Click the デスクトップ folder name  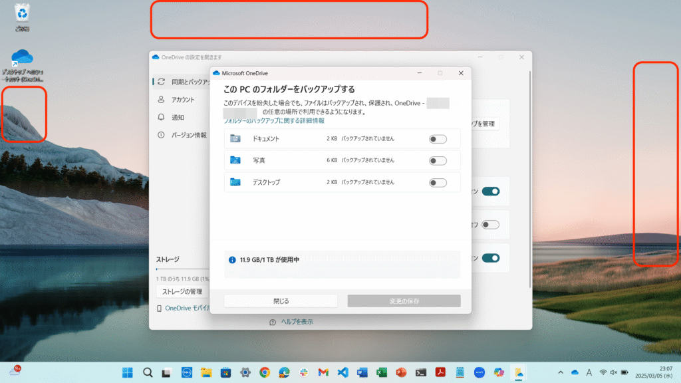(x=266, y=182)
